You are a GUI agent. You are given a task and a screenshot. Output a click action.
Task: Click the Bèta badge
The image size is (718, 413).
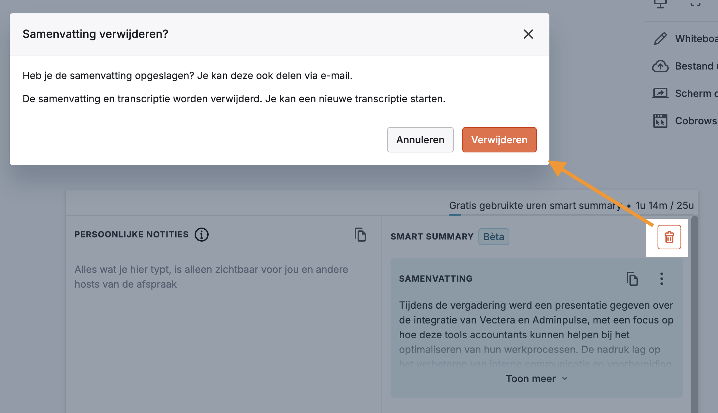tap(494, 237)
